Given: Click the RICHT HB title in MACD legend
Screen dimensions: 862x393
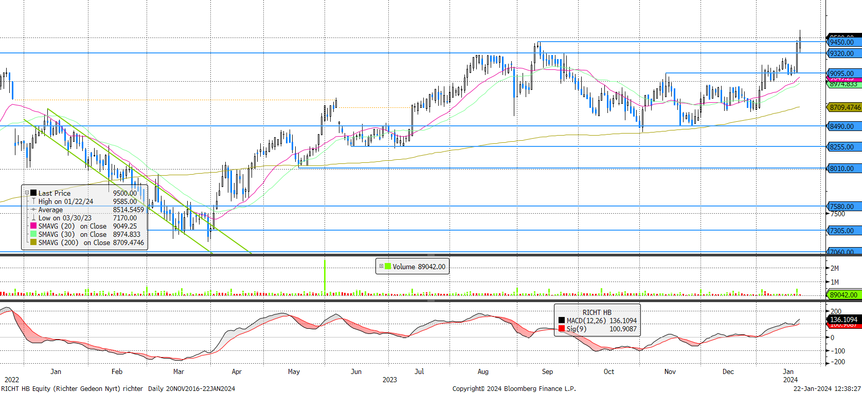Looking at the screenshot, I should pos(597,312).
